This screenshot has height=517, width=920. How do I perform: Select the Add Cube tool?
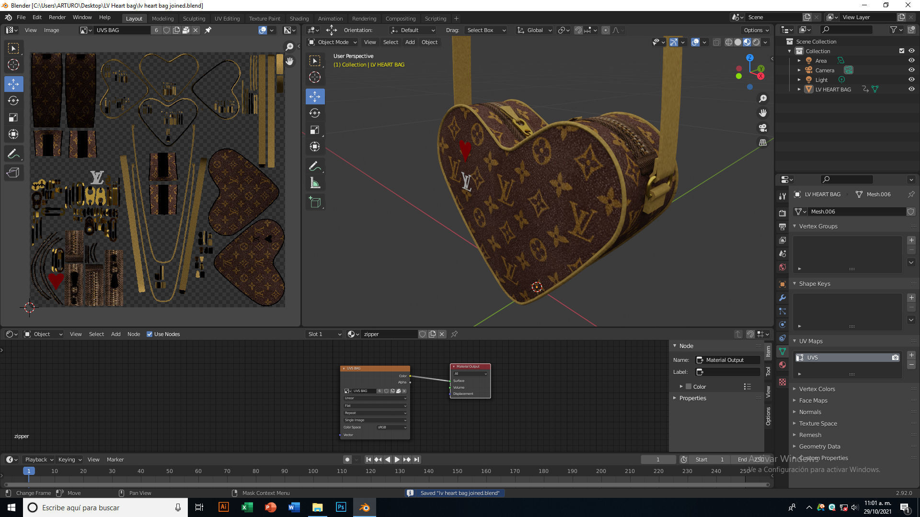tap(315, 202)
